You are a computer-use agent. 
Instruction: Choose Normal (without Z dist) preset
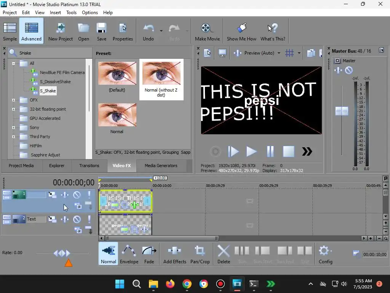(161, 79)
